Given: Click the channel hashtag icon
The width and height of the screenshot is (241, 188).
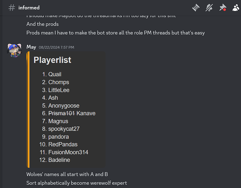Looking at the screenshot, I should (x=12, y=8).
